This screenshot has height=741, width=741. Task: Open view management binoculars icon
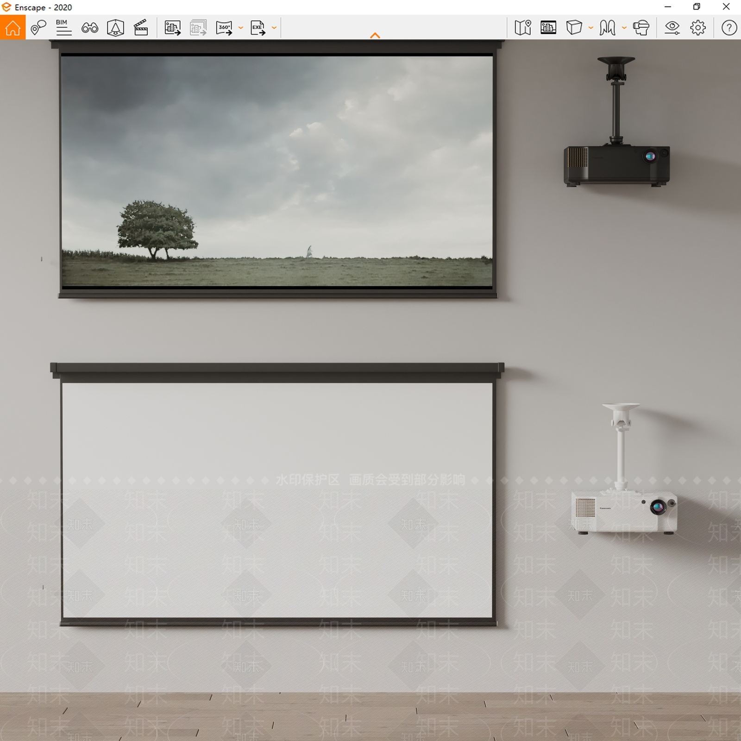89,28
